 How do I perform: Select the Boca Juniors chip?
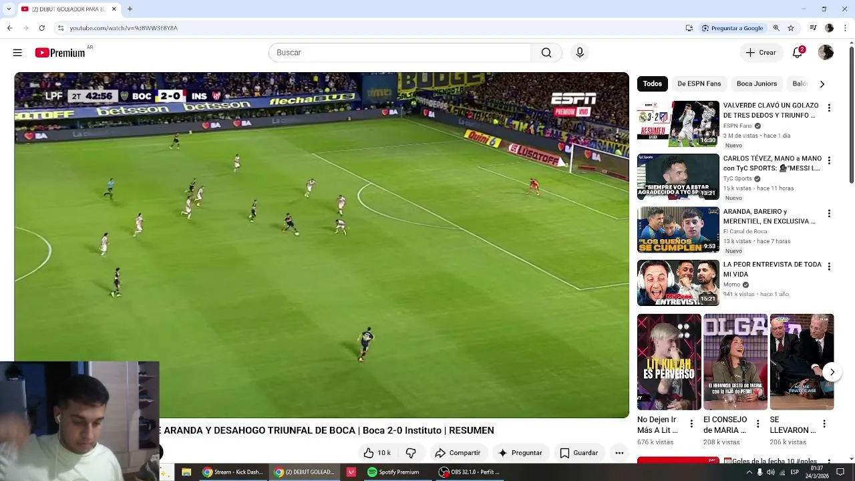(757, 84)
